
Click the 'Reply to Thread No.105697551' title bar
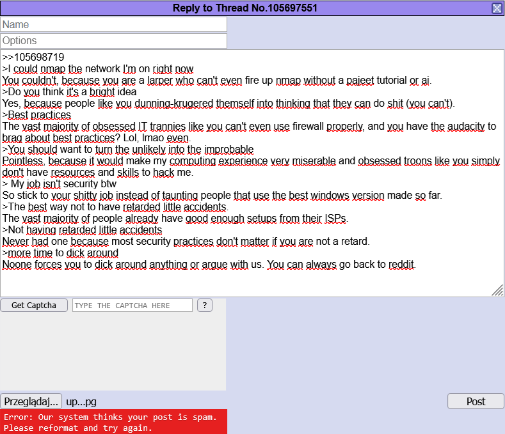click(244, 8)
